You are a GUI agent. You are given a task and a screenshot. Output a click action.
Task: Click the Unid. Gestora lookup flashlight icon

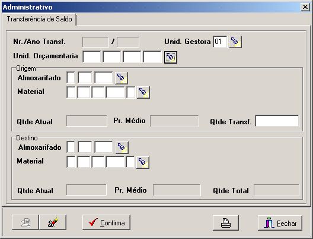point(235,42)
